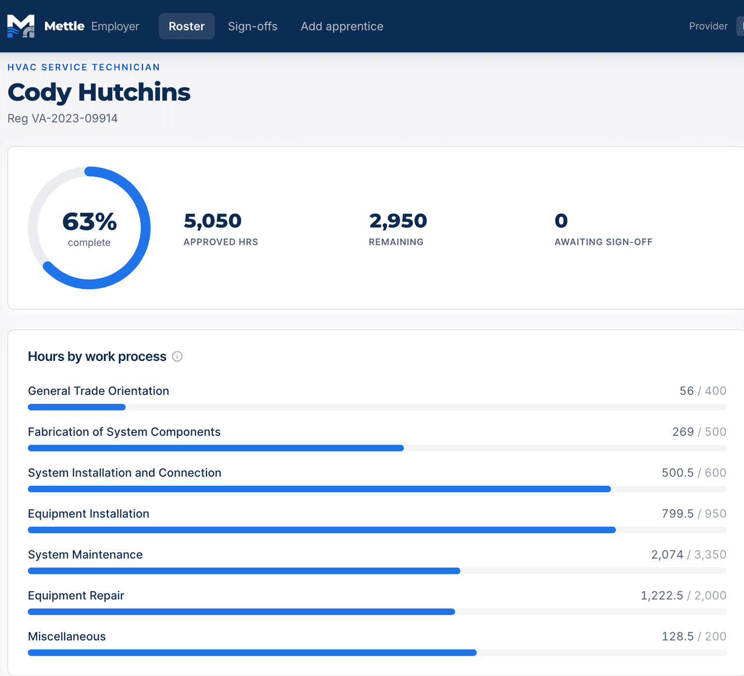The height and width of the screenshot is (676, 744).
Task: Click the System Maintenance progress bar
Action: pos(377,571)
